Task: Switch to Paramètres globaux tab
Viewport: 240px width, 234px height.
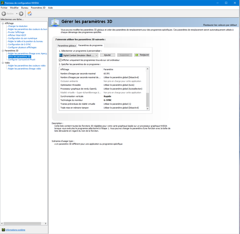Action: point(67,46)
